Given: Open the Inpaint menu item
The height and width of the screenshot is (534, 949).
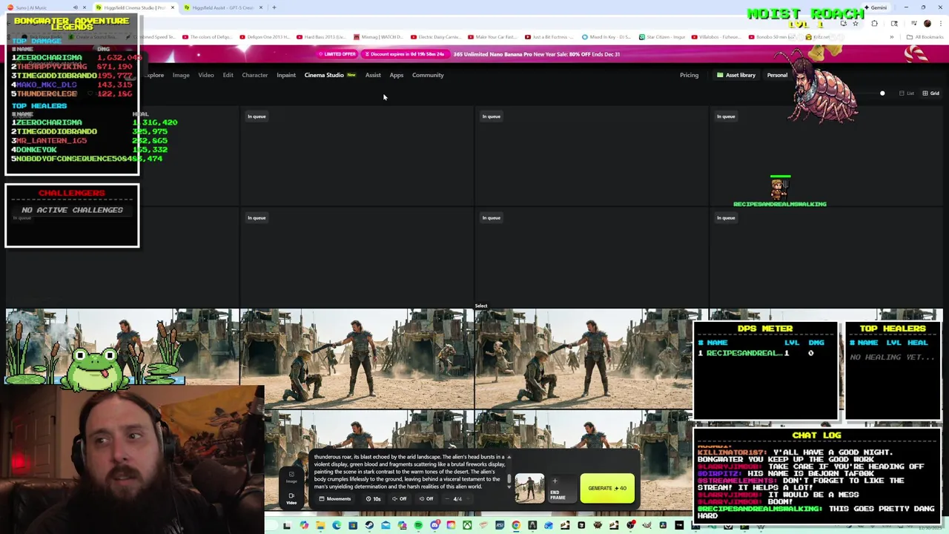Looking at the screenshot, I should pyautogui.click(x=286, y=75).
